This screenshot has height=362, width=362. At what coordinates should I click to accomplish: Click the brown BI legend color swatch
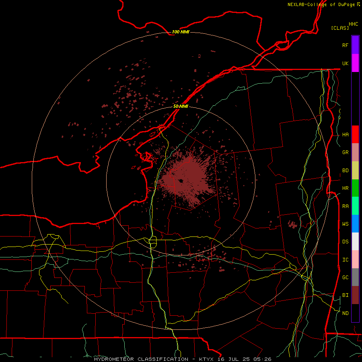[355, 295]
